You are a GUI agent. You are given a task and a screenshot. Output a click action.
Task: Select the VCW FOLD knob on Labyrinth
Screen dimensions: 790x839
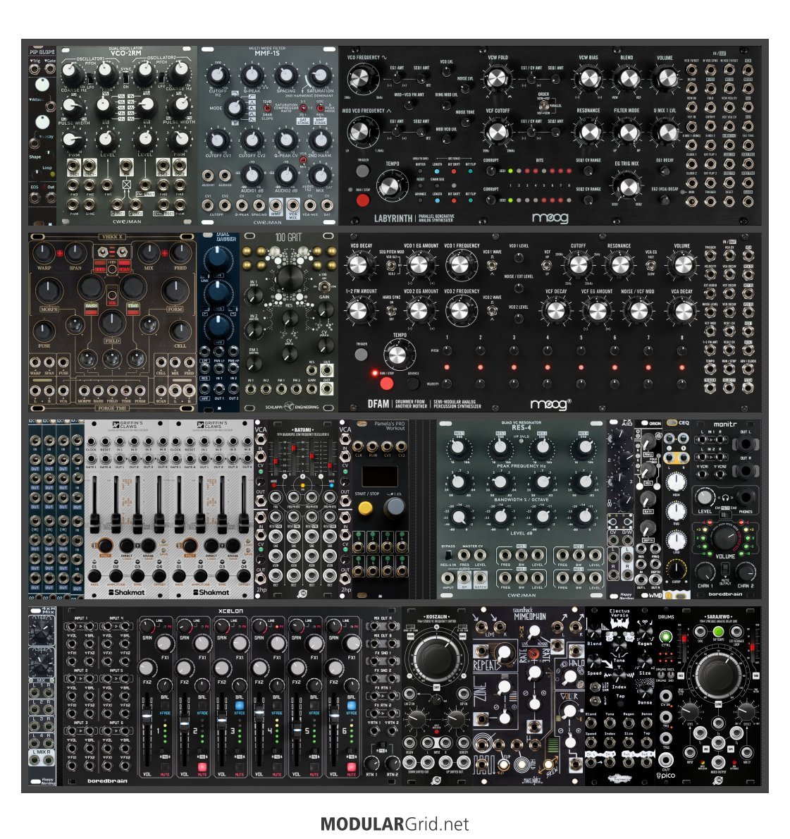coord(498,79)
